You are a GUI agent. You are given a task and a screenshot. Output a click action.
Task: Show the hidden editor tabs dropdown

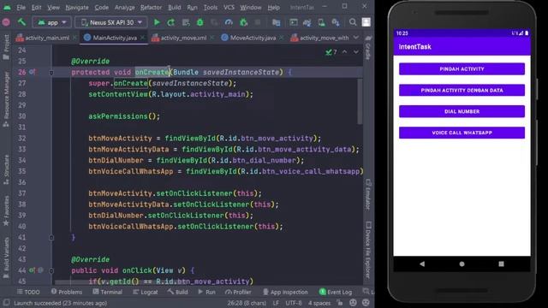click(x=356, y=38)
